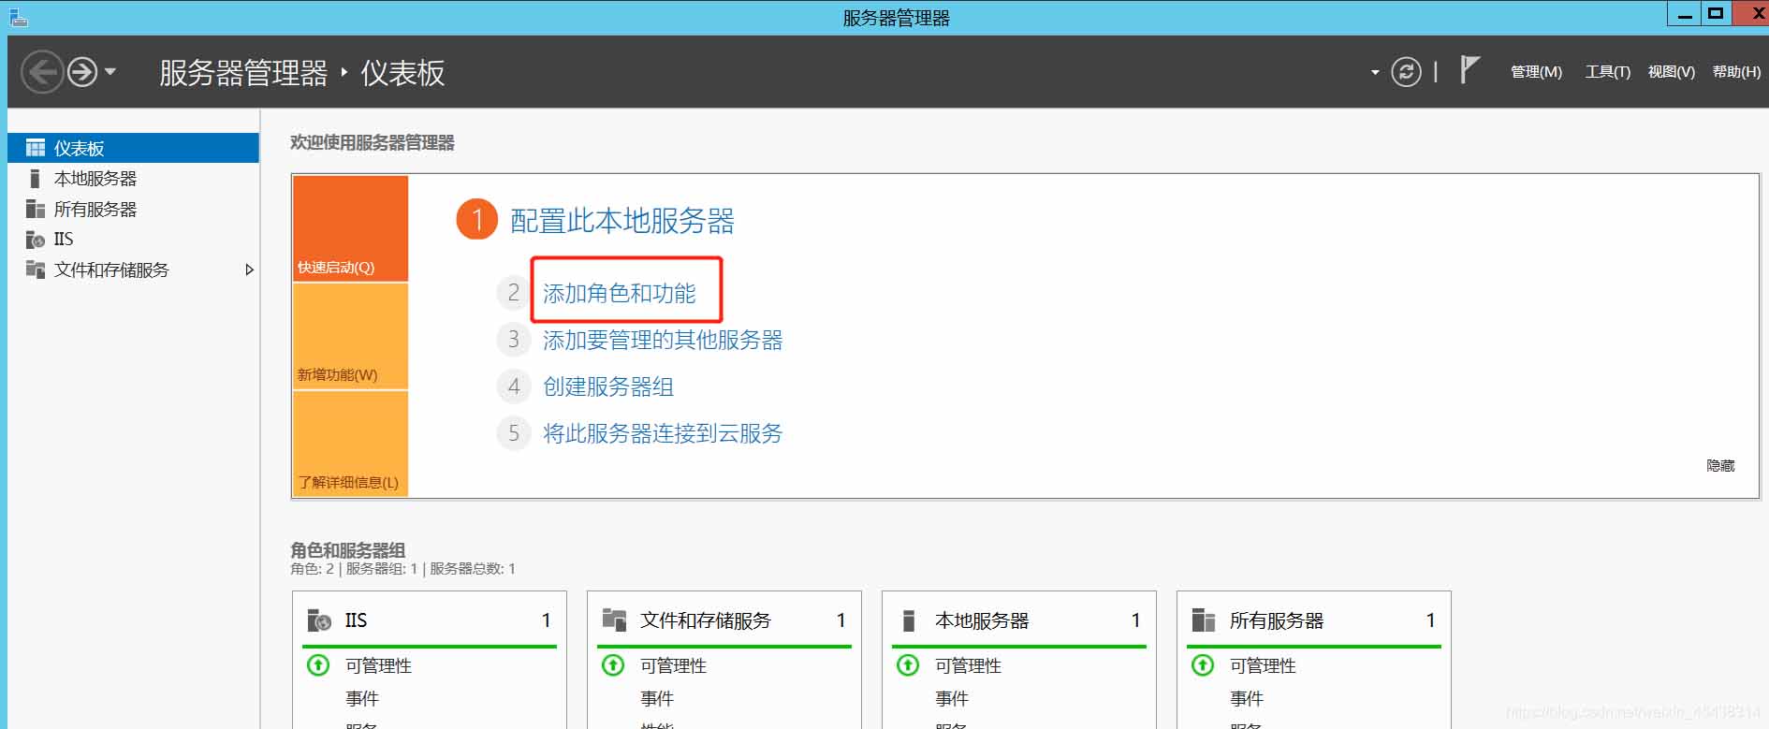Click green status icon in 文件和存储服务 tile
1769x729 pixels.
613,665
